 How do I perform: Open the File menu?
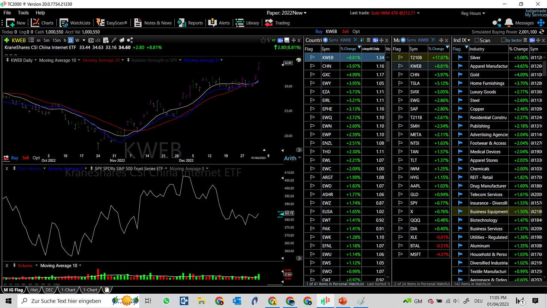7,13
